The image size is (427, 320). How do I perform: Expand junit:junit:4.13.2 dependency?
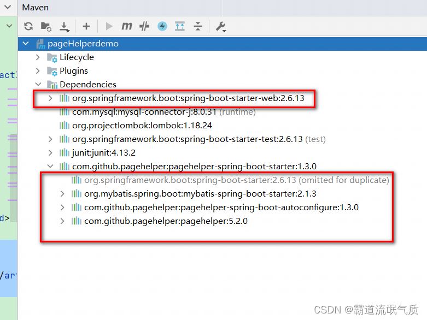pos(50,152)
